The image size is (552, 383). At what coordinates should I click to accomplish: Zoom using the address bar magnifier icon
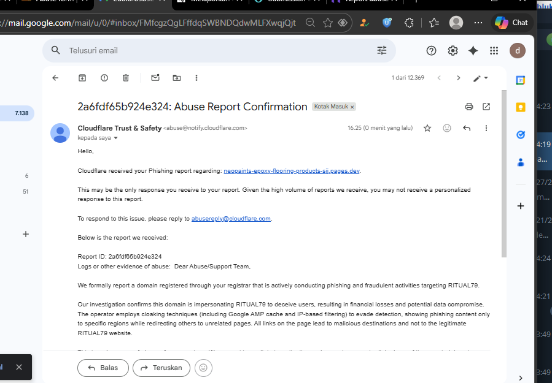(x=310, y=23)
